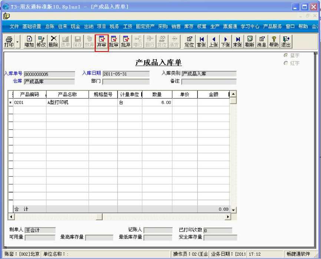The width and height of the screenshot is (321, 259).
Task: Click the 定位 locate icon
Action: [189, 42]
